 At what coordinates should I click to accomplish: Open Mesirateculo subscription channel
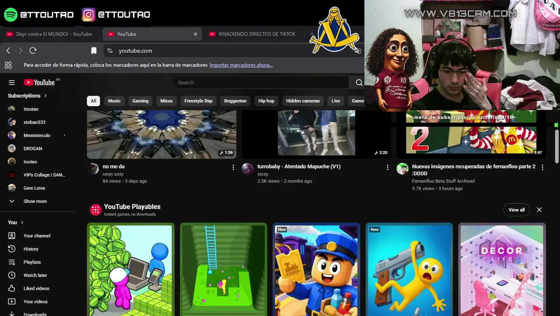coord(37,135)
